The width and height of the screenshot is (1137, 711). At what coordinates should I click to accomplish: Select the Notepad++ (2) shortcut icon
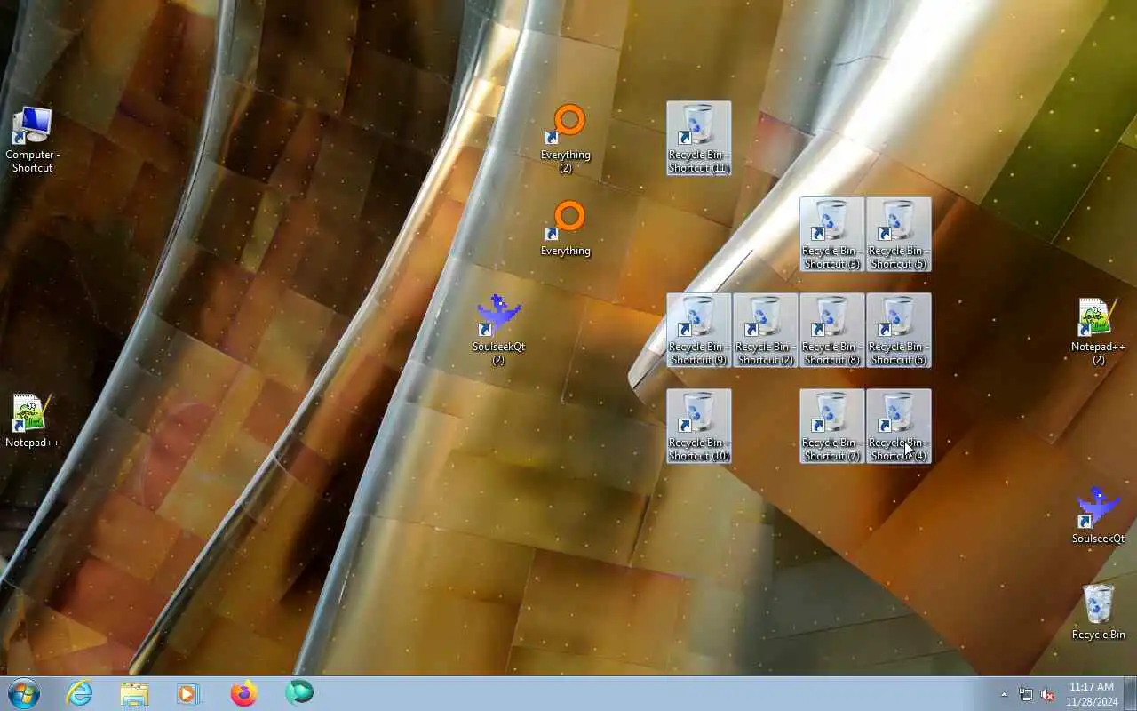tap(1099, 331)
